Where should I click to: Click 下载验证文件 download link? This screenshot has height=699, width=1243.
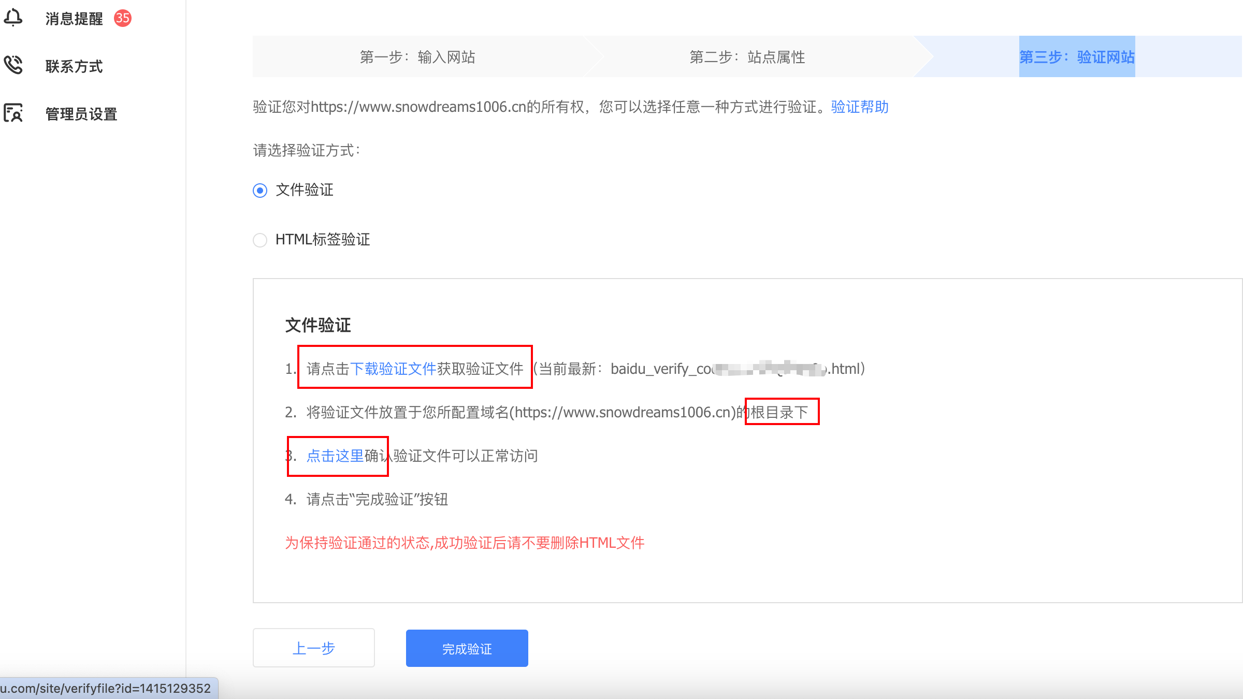click(393, 369)
